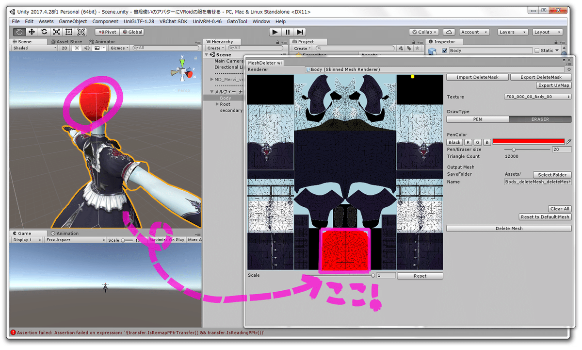Switch to the Animator tab
582x350 pixels.
pos(102,42)
